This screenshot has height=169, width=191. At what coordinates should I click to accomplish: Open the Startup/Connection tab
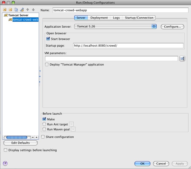click(139, 18)
